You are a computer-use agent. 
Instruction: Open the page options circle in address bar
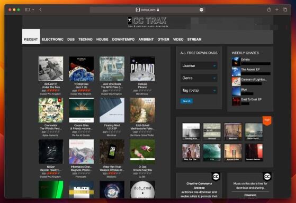pyautogui.click(x=201, y=10)
